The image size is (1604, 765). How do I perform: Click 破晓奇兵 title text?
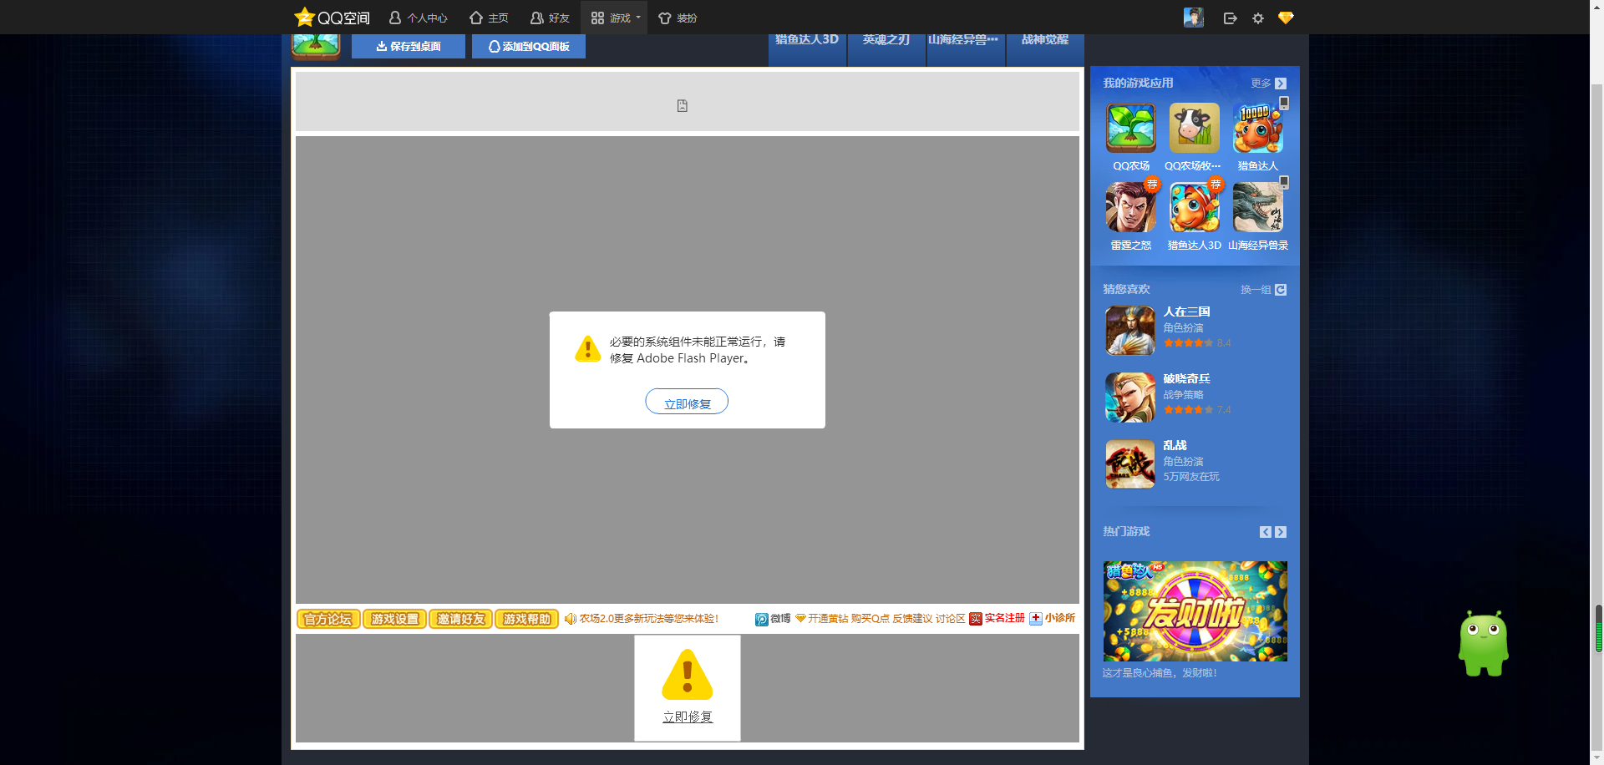(1186, 378)
